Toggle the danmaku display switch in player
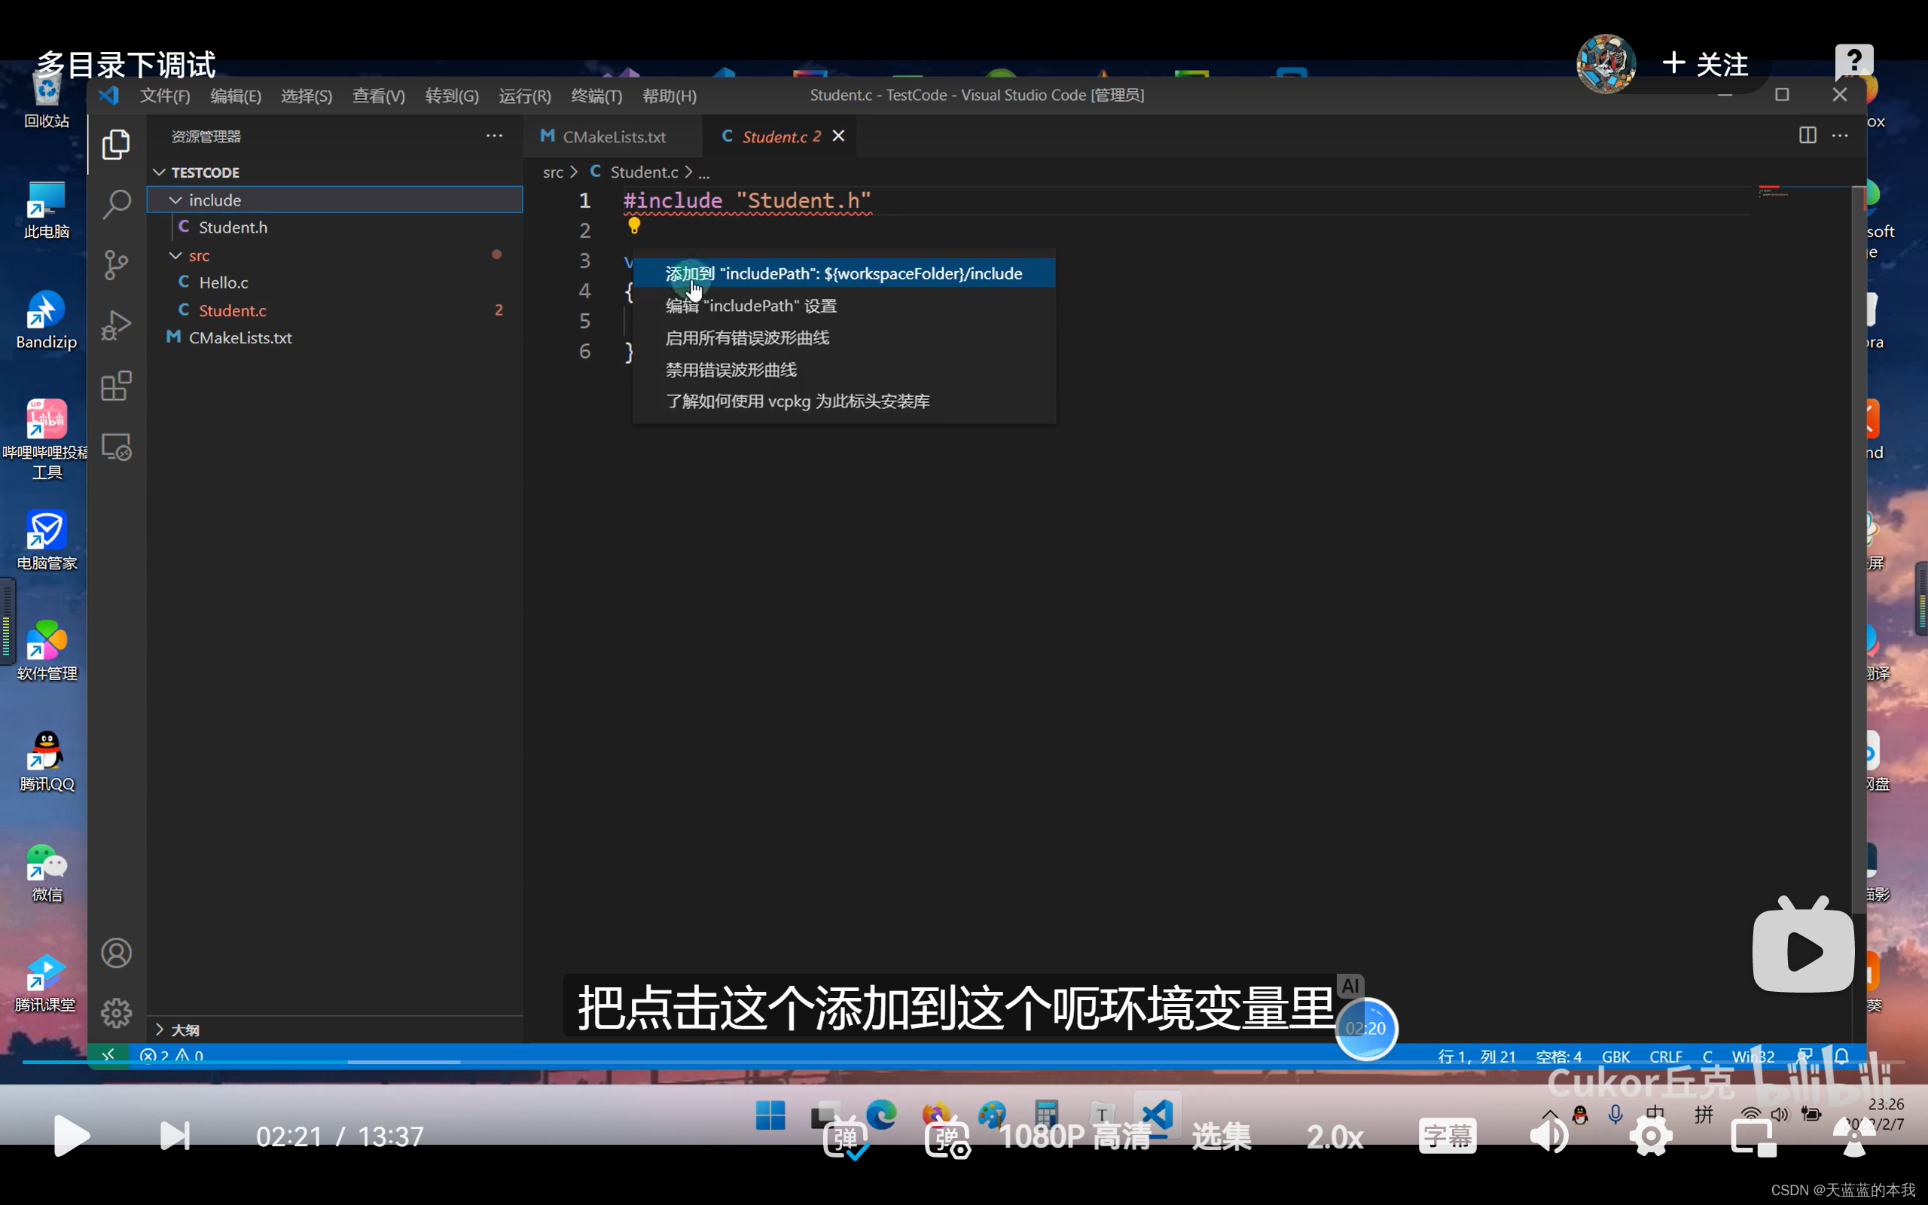 [844, 1137]
